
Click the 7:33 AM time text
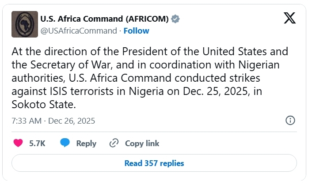tap(26, 121)
